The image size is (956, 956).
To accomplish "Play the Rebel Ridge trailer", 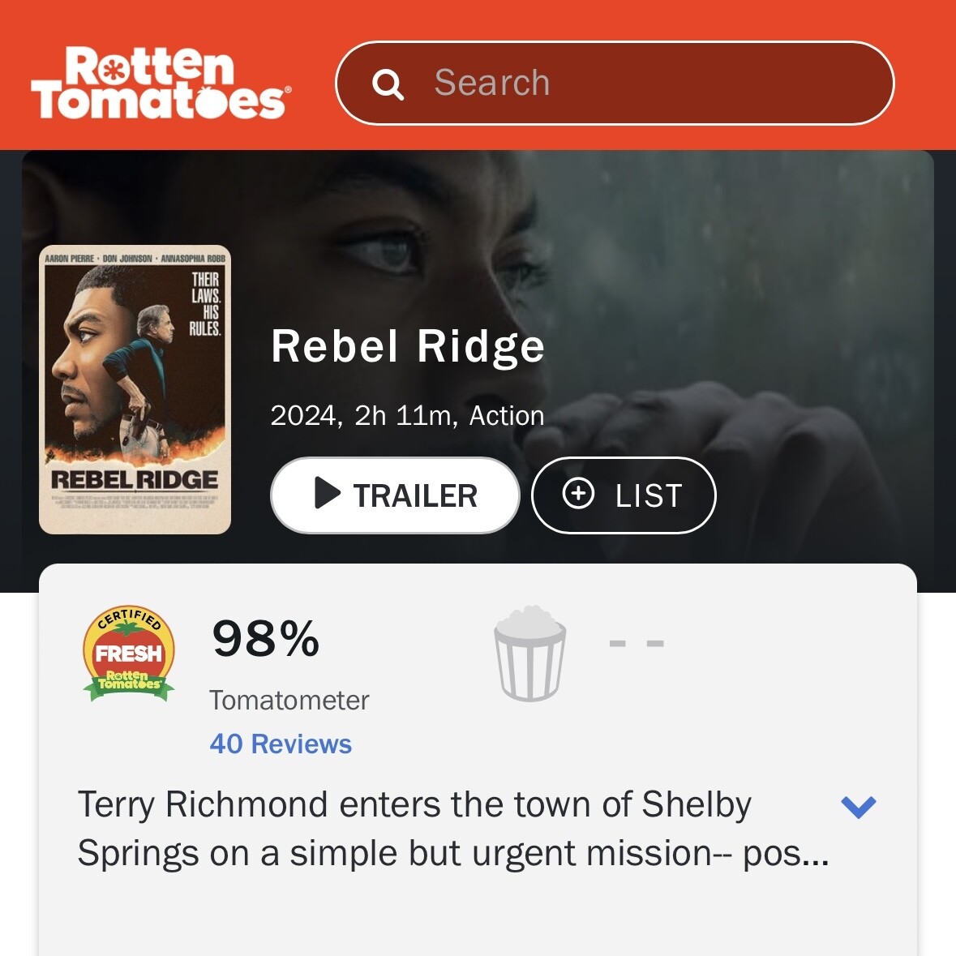I will click(x=395, y=495).
